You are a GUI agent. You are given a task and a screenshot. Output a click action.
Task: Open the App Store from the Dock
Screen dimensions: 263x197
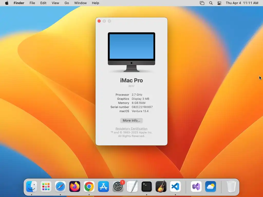103,186
